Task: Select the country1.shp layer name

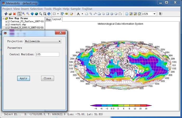Action: (18, 25)
